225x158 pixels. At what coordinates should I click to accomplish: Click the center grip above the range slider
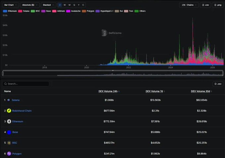(113, 71)
